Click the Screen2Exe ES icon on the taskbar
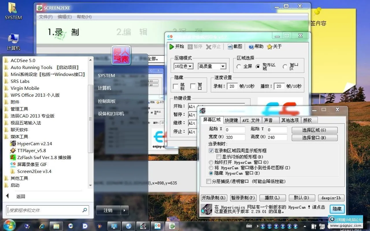Screen dimensions: 370x231 point(158,226)
